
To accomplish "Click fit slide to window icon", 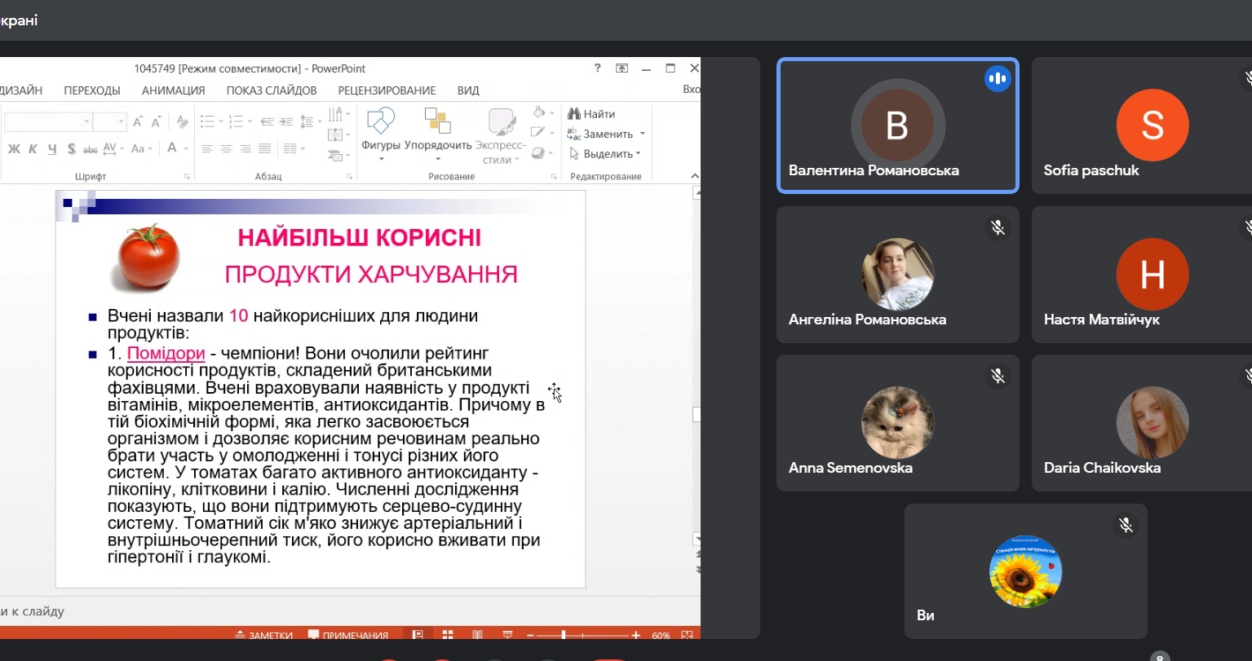I will [686, 635].
